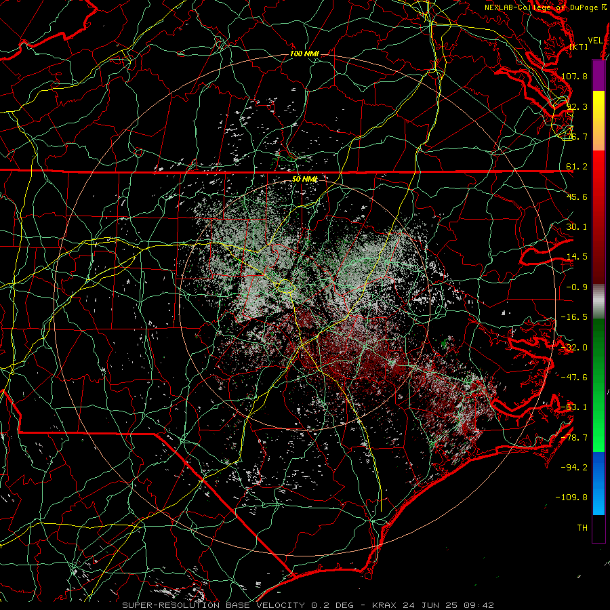Select the -63.1 velocity scale value
The width and height of the screenshot is (610, 610).
(x=574, y=407)
